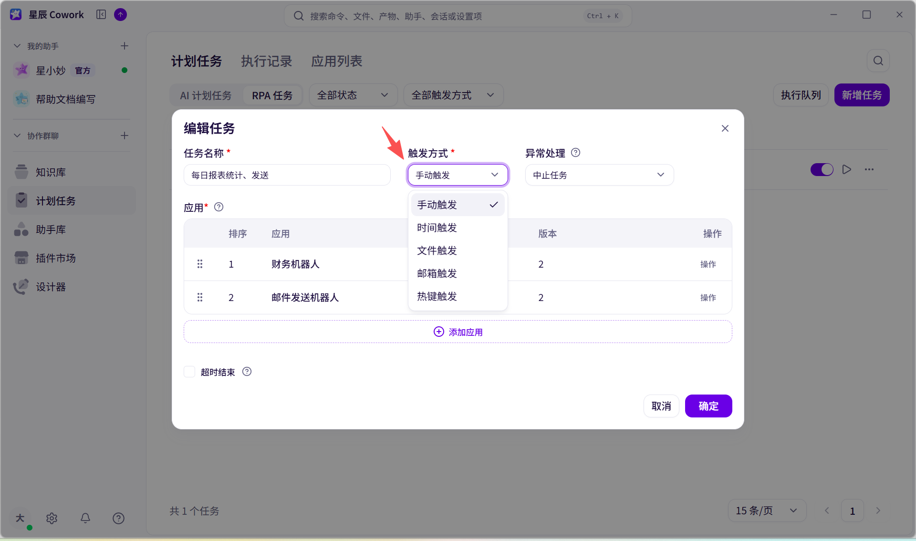
Task: Open more options ellipsis for task
Action: (869, 169)
